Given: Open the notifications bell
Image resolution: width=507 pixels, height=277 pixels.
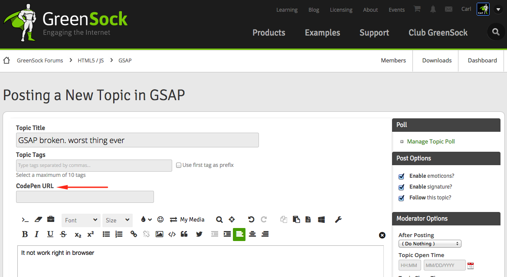Looking at the screenshot, I should point(433,10).
